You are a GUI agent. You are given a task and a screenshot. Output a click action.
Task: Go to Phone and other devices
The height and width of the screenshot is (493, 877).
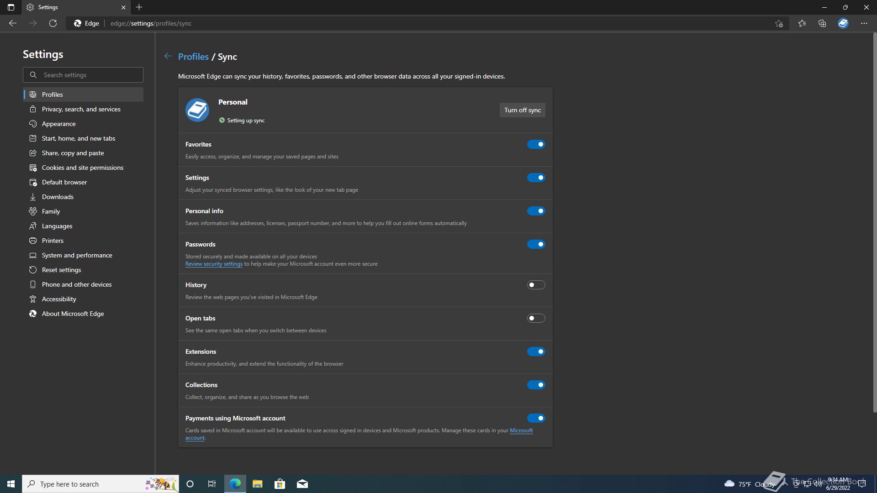tap(83, 284)
